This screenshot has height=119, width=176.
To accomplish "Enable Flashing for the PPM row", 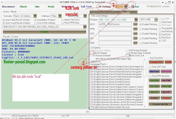I will [141, 29].
